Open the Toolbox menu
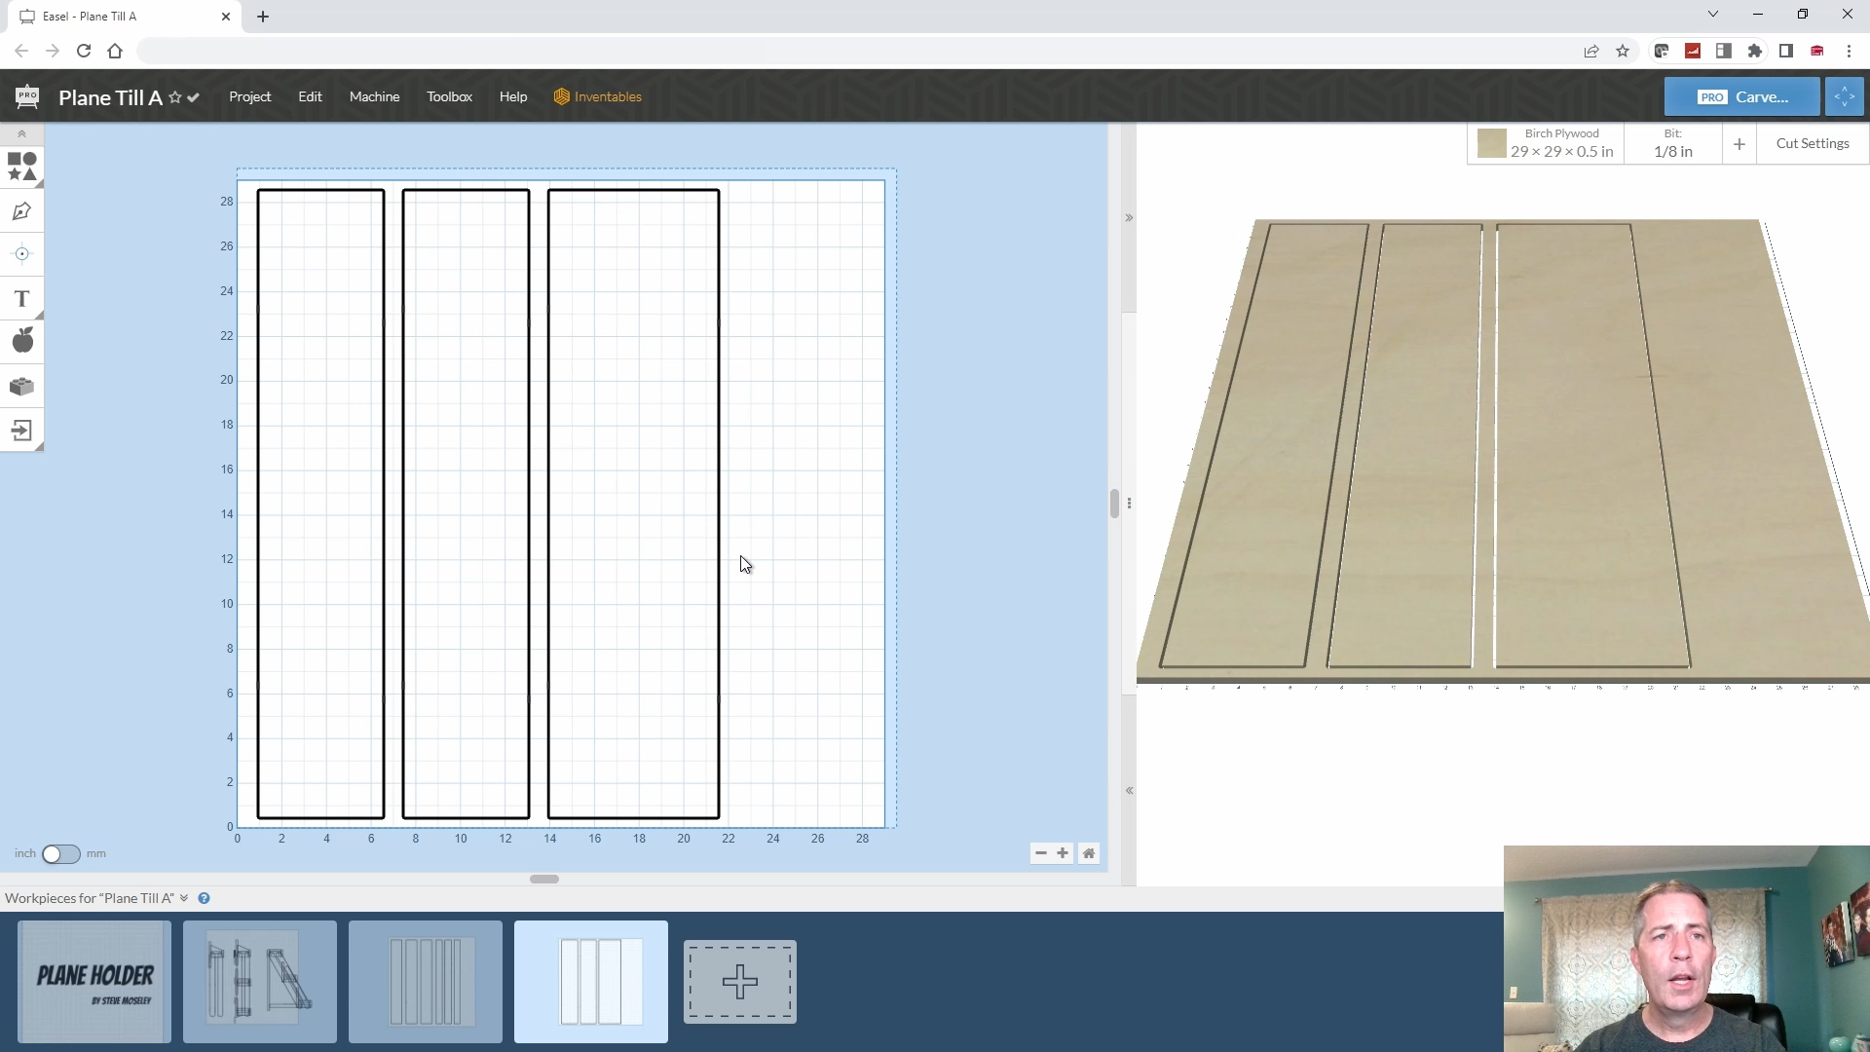 click(x=449, y=96)
